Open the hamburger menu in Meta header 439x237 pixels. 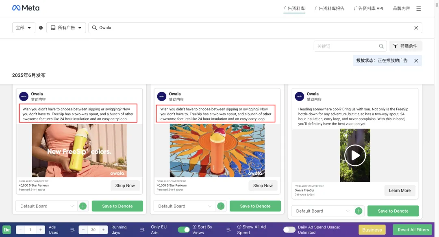[418, 9]
